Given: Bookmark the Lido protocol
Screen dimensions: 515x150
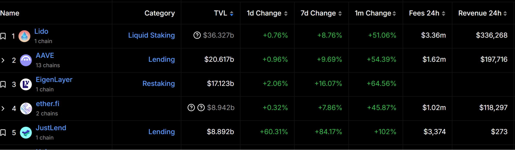Looking at the screenshot, I should click(x=3, y=36).
